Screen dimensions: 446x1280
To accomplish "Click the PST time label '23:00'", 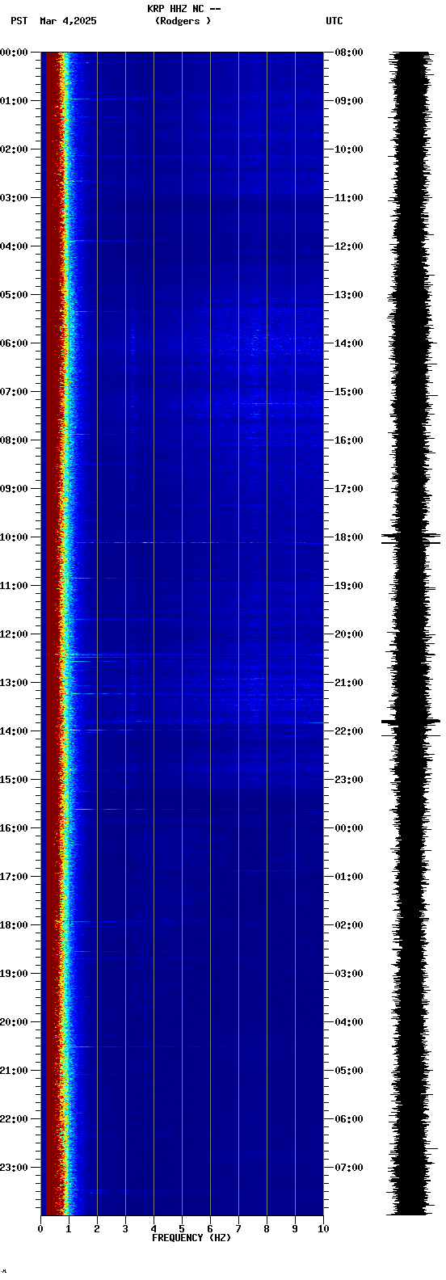I will (x=14, y=1168).
